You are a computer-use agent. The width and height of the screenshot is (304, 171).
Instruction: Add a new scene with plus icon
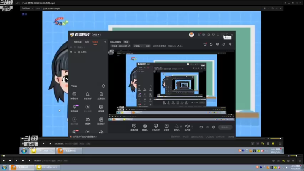pyautogui.click(x=105, y=42)
